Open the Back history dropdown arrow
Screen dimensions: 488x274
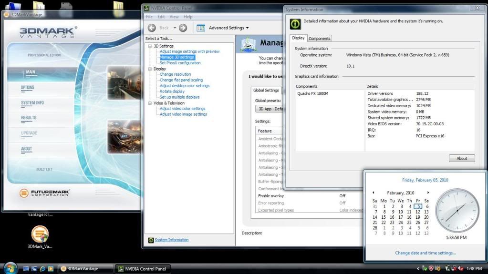[x=175, y=28]
